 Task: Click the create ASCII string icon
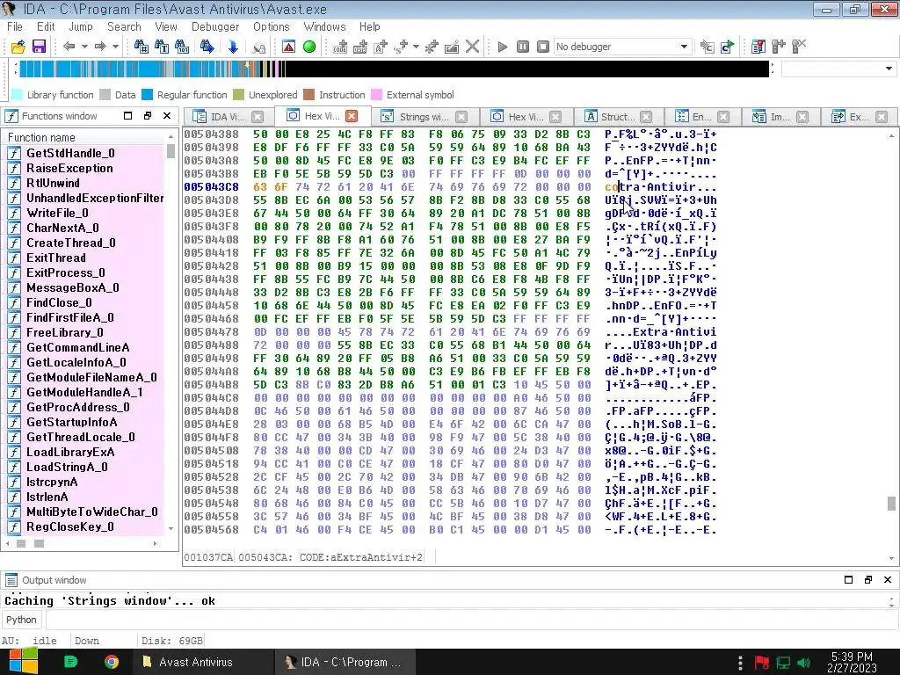[381, 47]
